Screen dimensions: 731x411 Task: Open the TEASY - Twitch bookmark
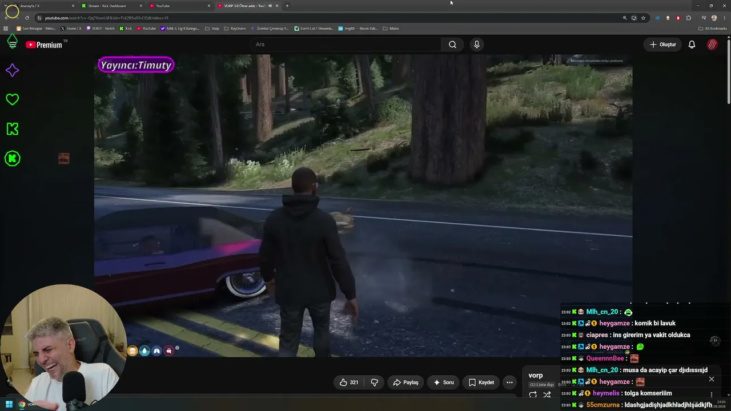101,28
